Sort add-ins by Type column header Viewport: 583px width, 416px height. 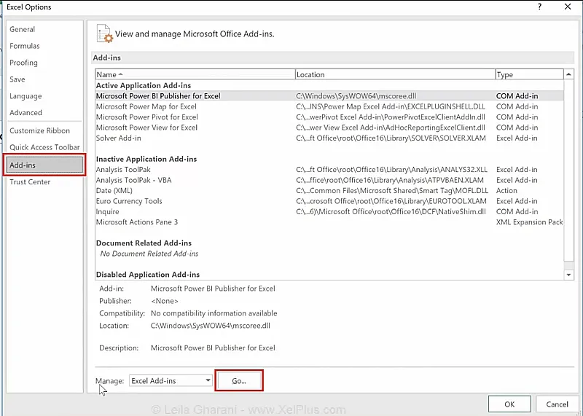point(528,74)
